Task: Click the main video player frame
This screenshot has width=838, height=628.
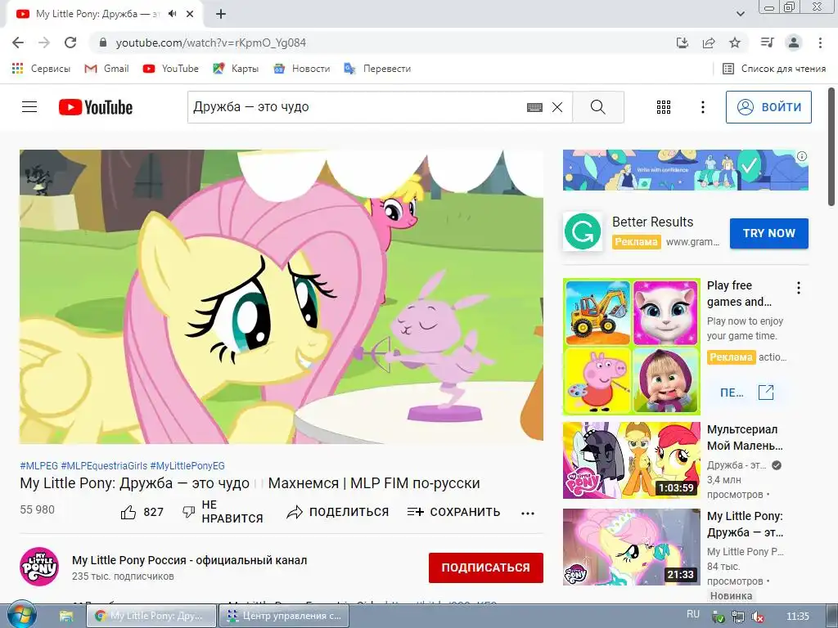Action: pyautogui.click(x=282, y=296)
